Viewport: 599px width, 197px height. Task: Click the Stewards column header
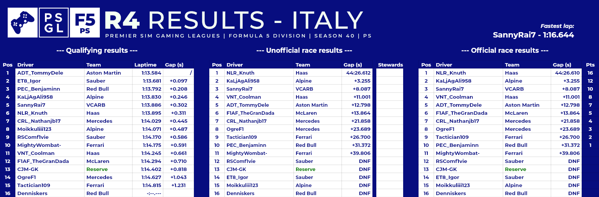(x=391, y=65)
